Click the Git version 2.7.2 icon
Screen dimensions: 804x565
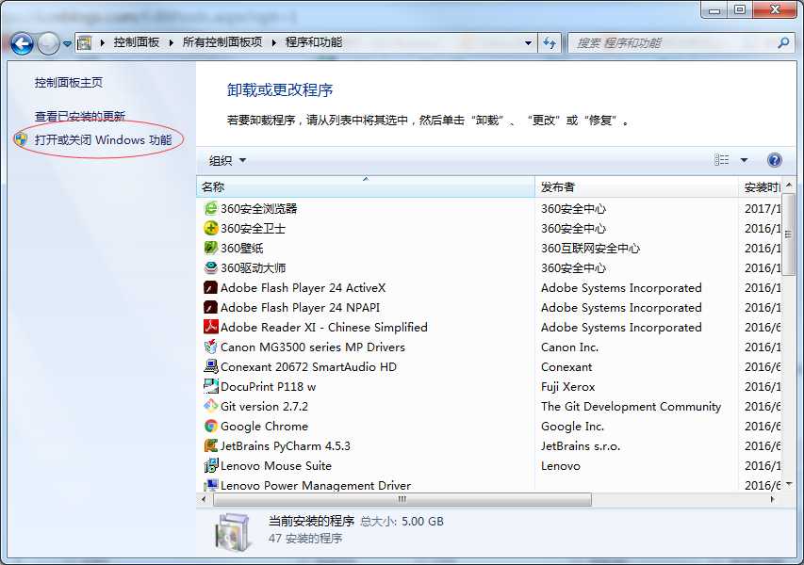[x=211, y=406]
